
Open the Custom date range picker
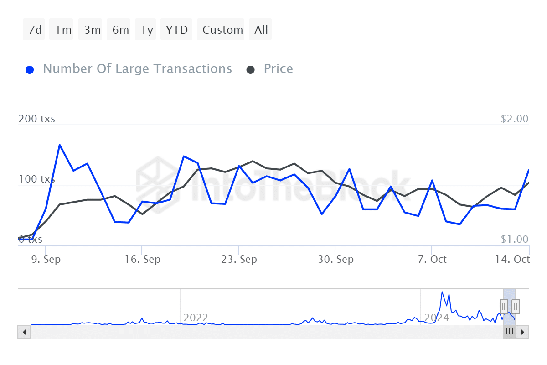click(x=222, y=30)
